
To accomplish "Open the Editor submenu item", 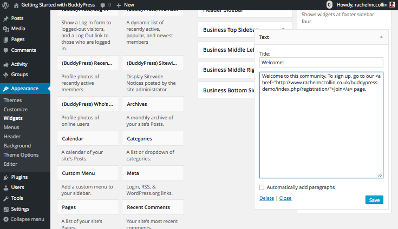I will tap(10, 164).
